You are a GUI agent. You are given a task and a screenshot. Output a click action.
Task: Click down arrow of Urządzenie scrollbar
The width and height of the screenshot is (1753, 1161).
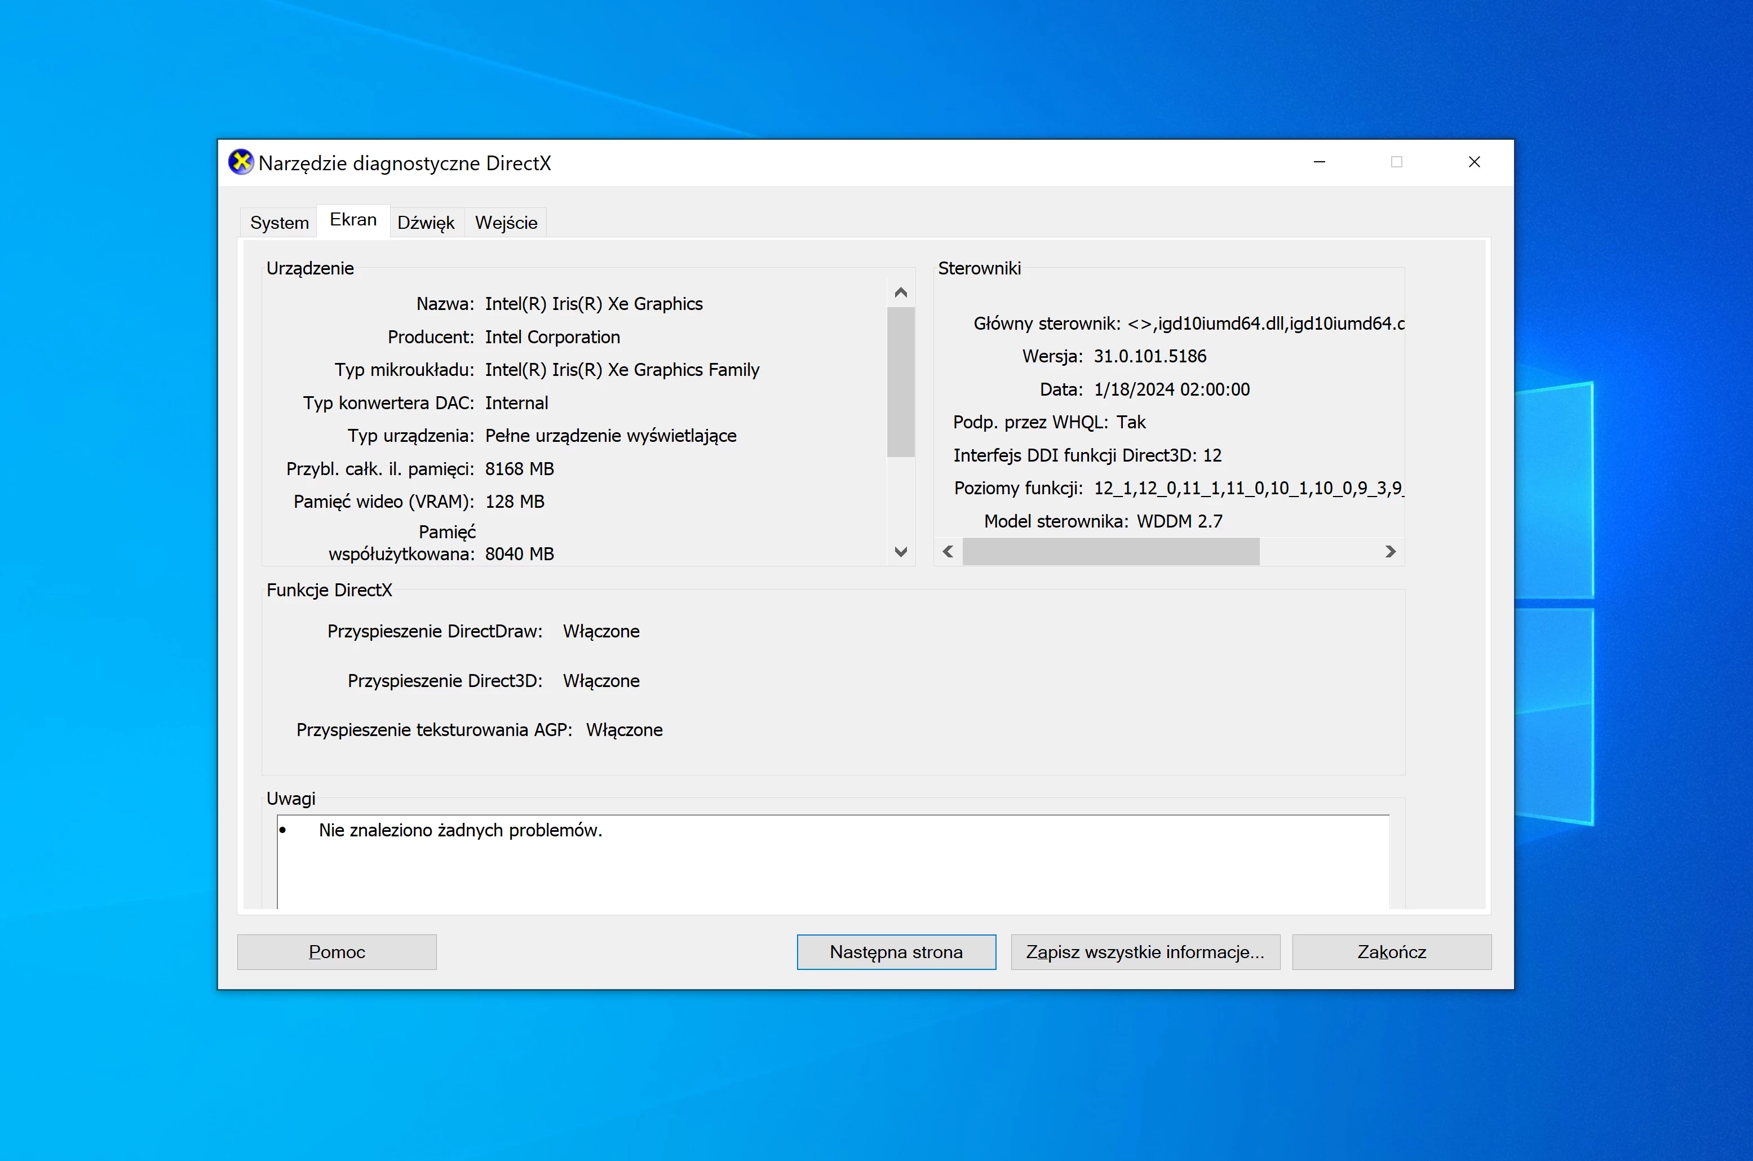coord(901,552)
